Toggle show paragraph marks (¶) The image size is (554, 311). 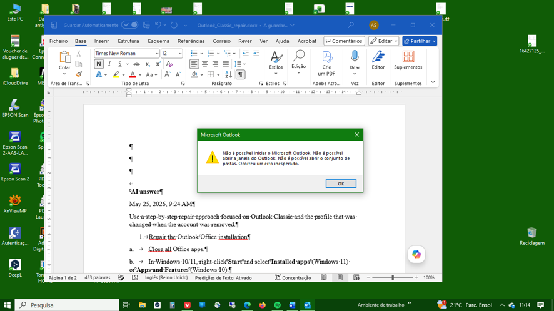point(240,74)
